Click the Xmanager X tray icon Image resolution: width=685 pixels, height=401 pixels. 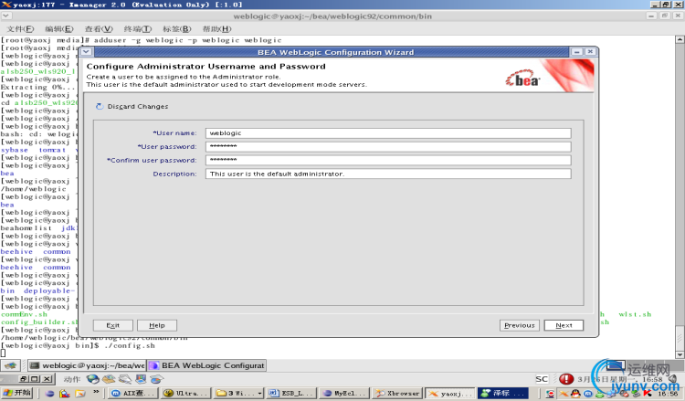click(x=564, y=394)
